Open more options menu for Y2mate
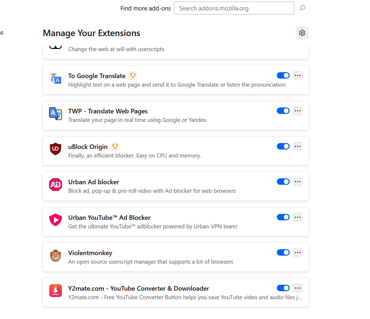This screenshot has height=319, width=370. point(297,288)
